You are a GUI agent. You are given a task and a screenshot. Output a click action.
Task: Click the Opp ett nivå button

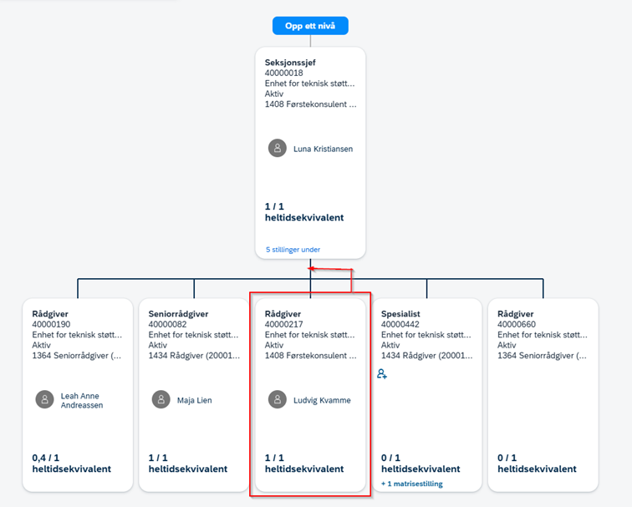(310, 26)
